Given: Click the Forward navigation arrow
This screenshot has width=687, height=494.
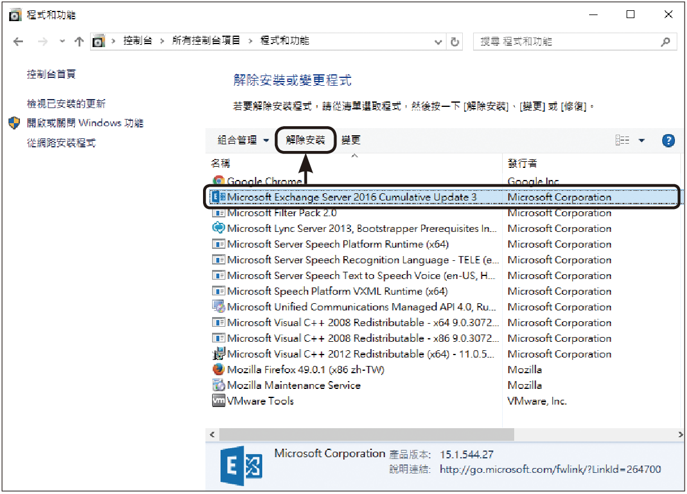Looking at the screenshot, I should (43, 42).
